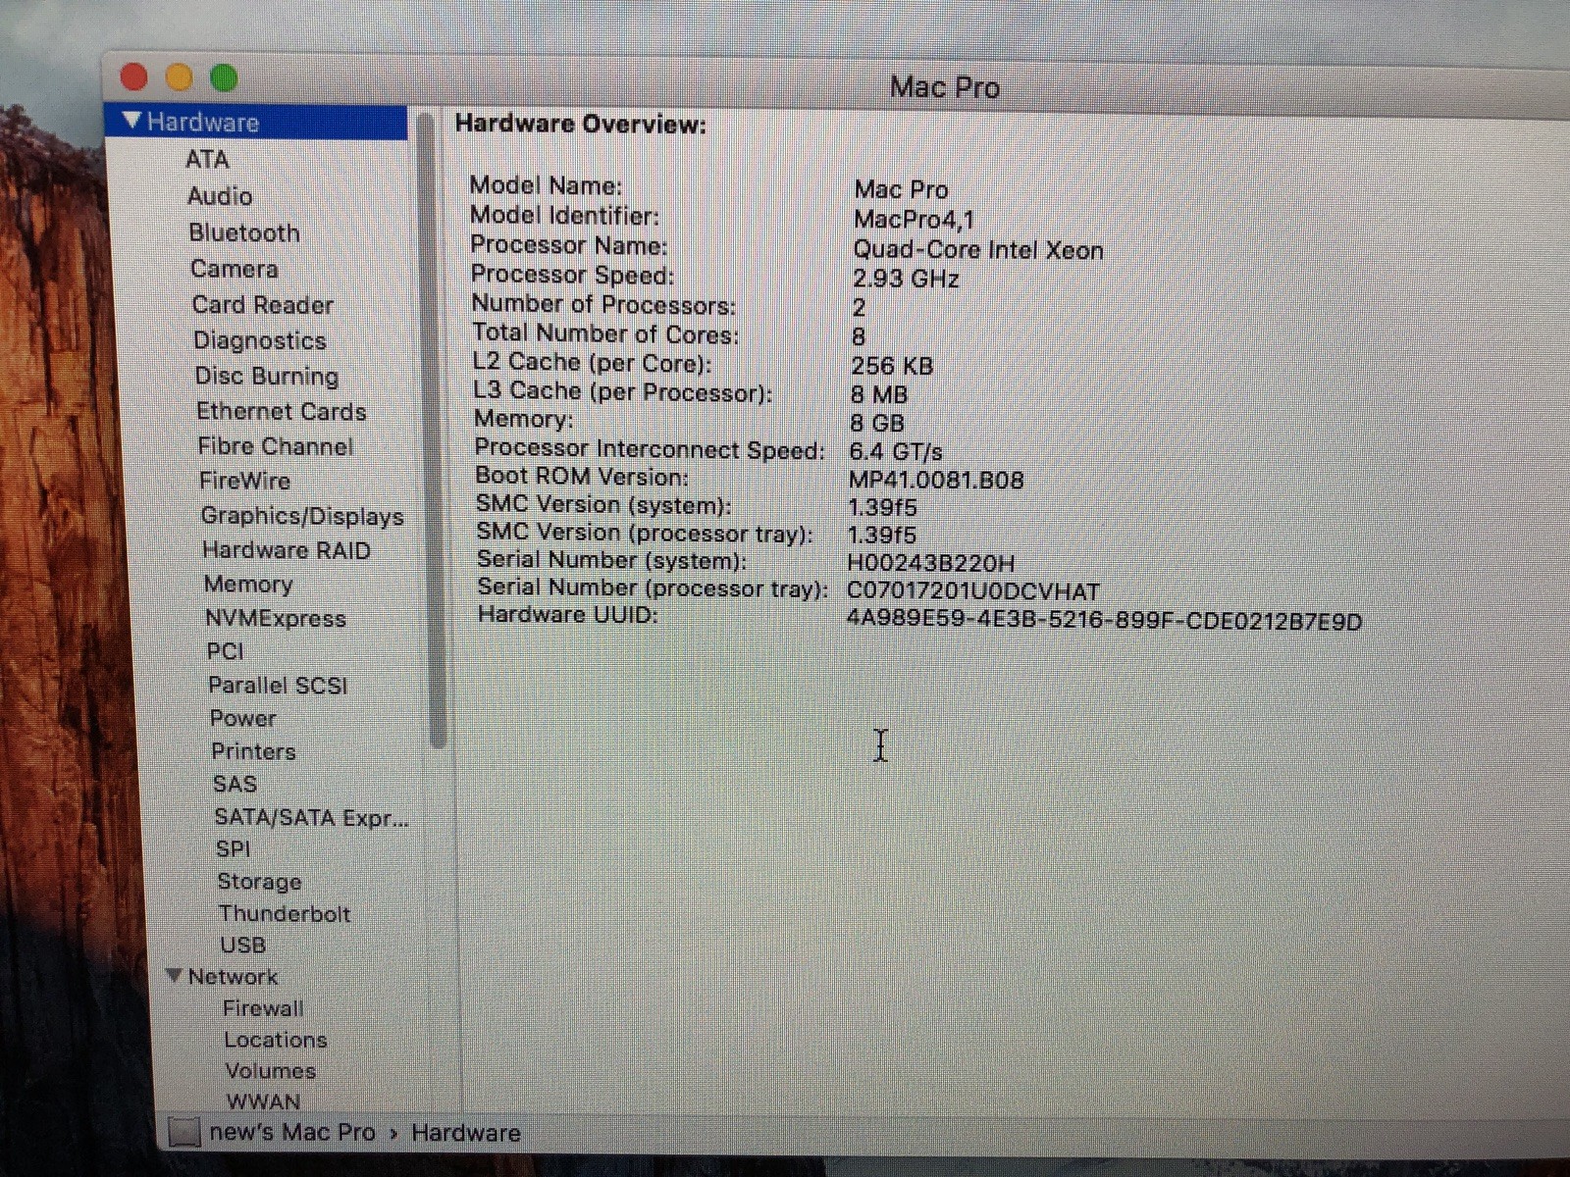The image size is (1570, 1177).
Task: Select the Hardware category heading
Action: [x=203, y=122]
